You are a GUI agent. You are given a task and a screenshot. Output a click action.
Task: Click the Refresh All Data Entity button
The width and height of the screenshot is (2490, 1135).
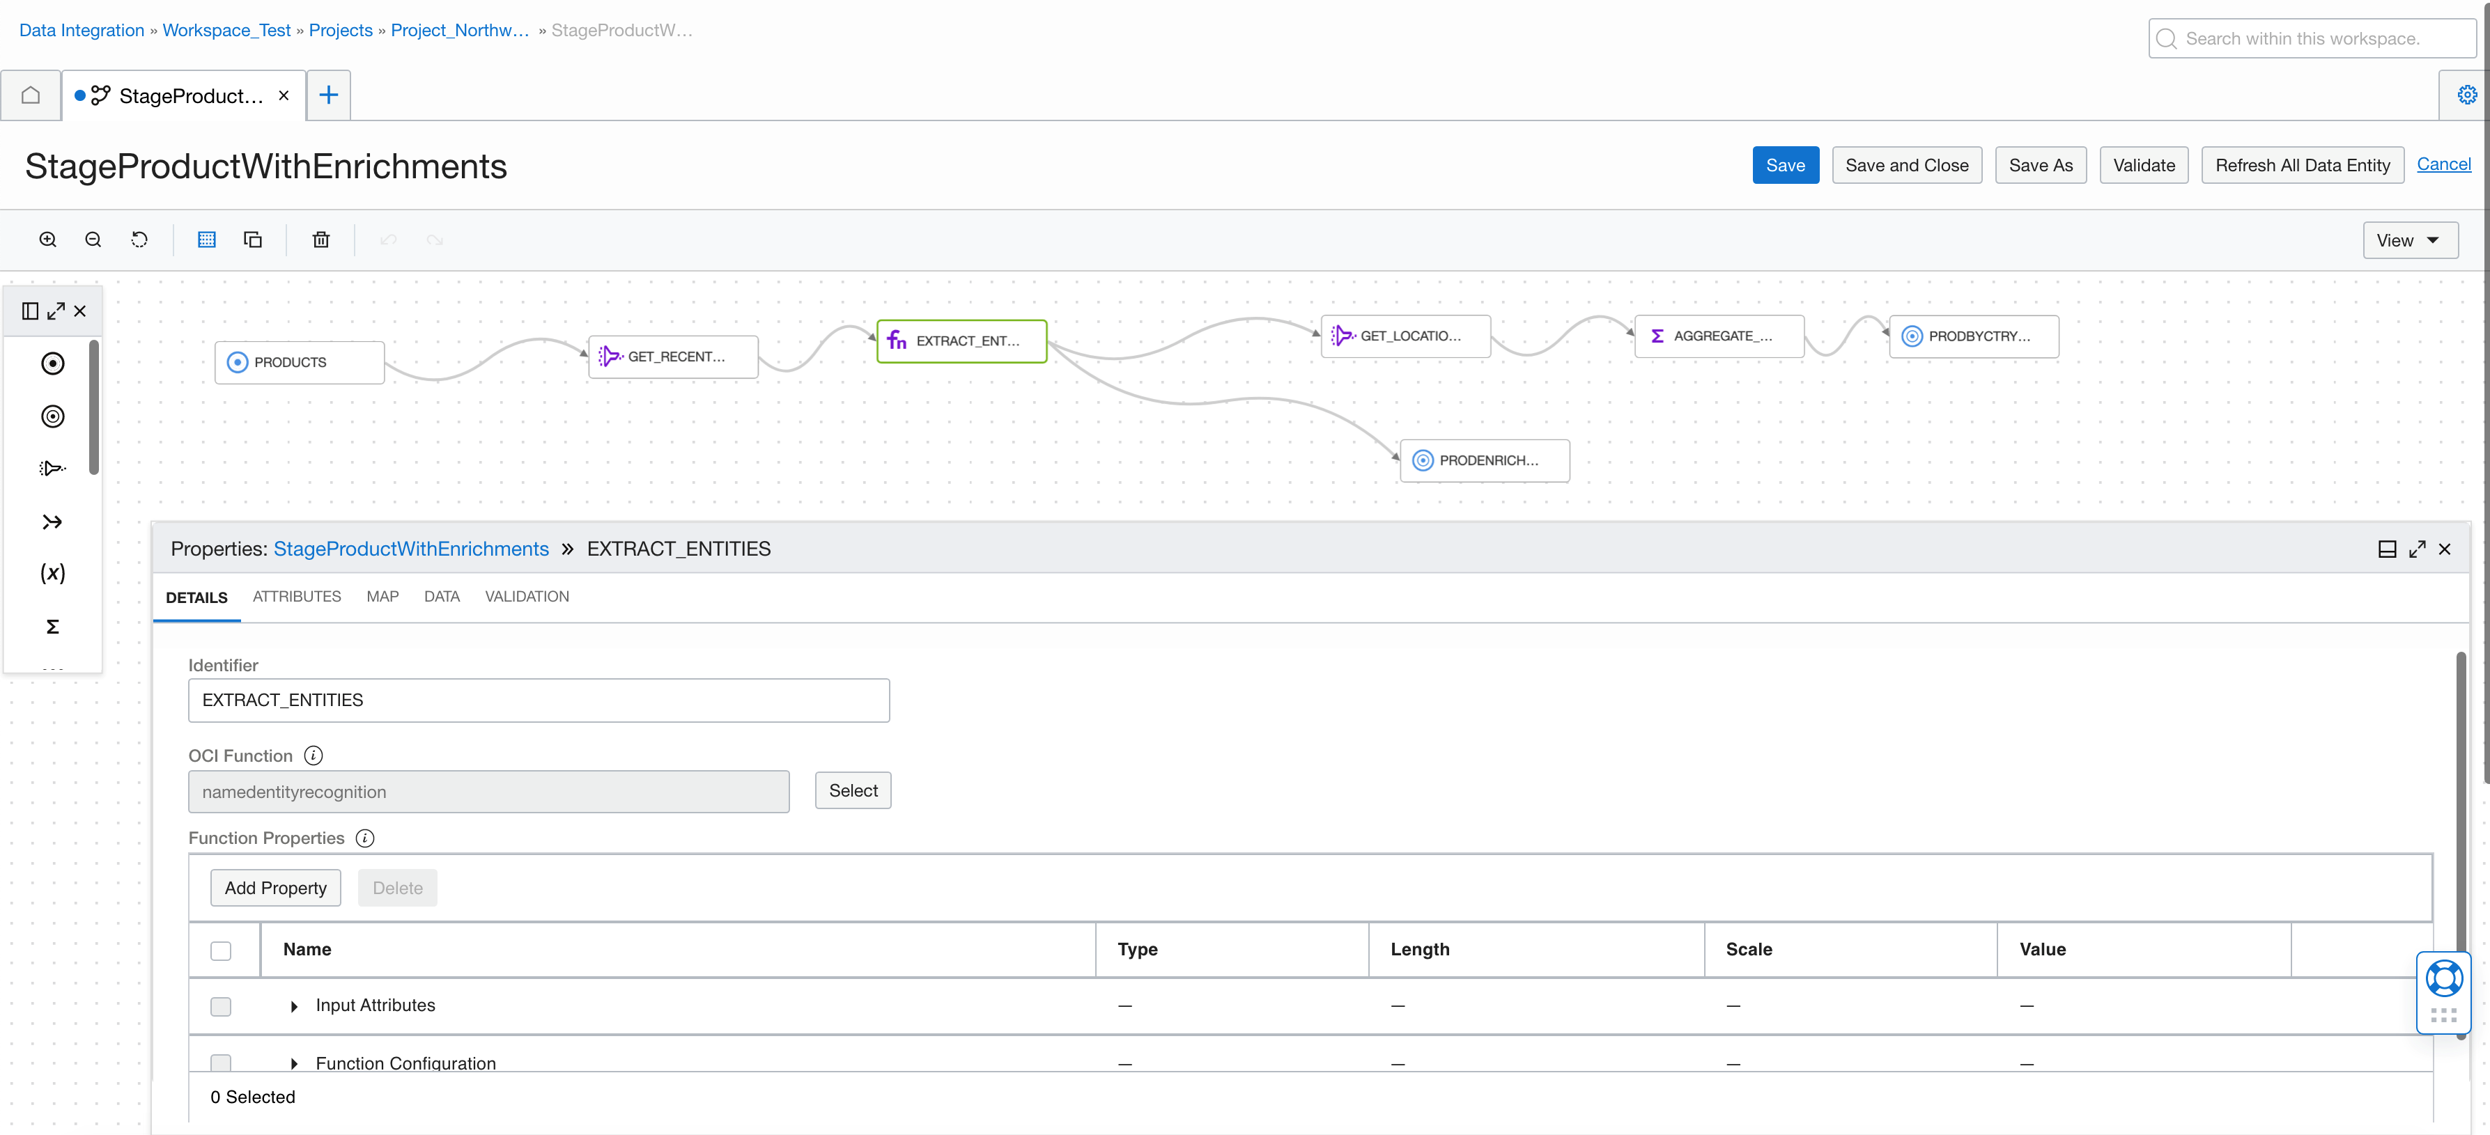coord(2303,164)
